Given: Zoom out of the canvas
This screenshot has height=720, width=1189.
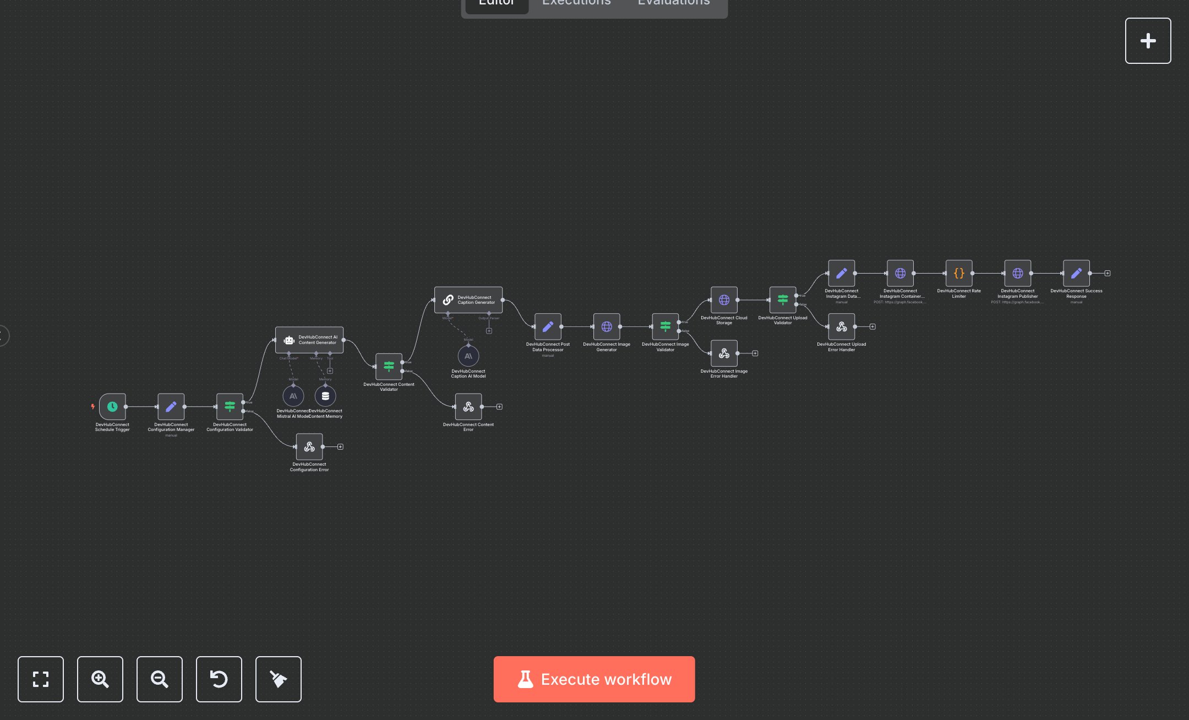Looking at the screenshot, I should coord(160,679).
